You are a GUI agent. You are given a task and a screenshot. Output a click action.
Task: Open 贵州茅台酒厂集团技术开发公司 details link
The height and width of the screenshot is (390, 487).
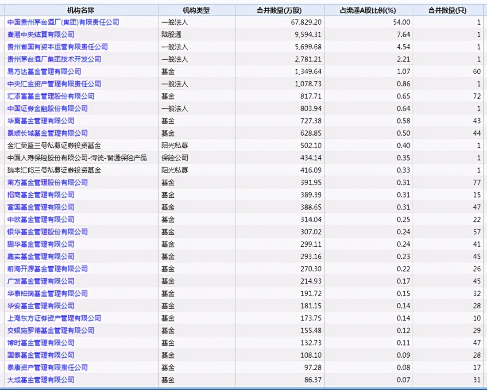54,59
